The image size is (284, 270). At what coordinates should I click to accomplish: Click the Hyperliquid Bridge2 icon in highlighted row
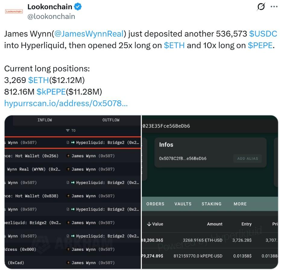click(73, 143)
